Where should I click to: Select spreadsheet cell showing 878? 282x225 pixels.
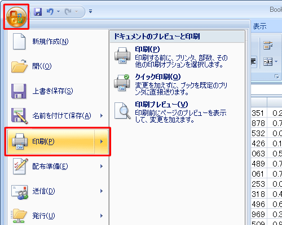[x=259, y=123]
